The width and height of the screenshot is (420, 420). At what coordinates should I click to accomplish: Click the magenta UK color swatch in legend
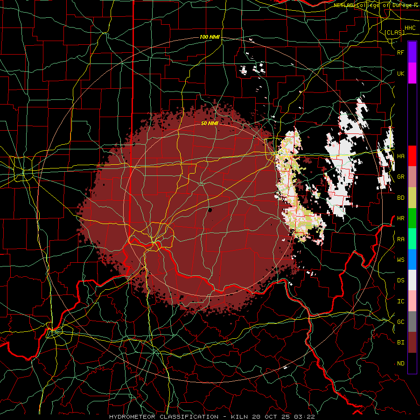(412, 73)
